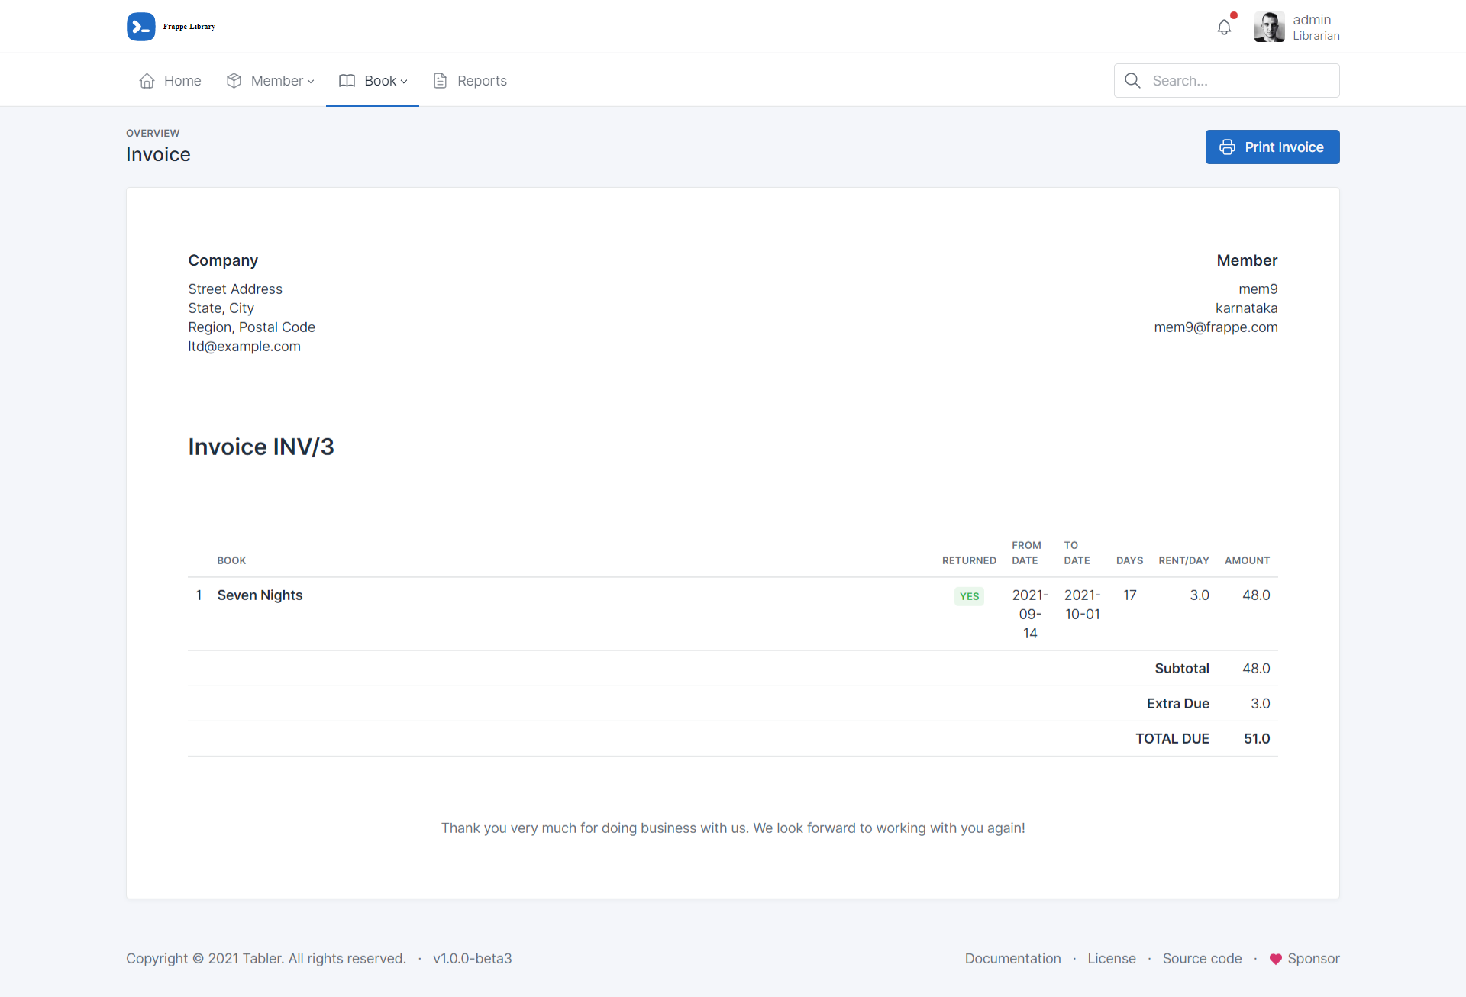Viewport: 1466px width, 997px height.
Task: Go to the Home menu item
Action: tap(182, 81)
